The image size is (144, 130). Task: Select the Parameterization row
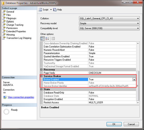89,53
